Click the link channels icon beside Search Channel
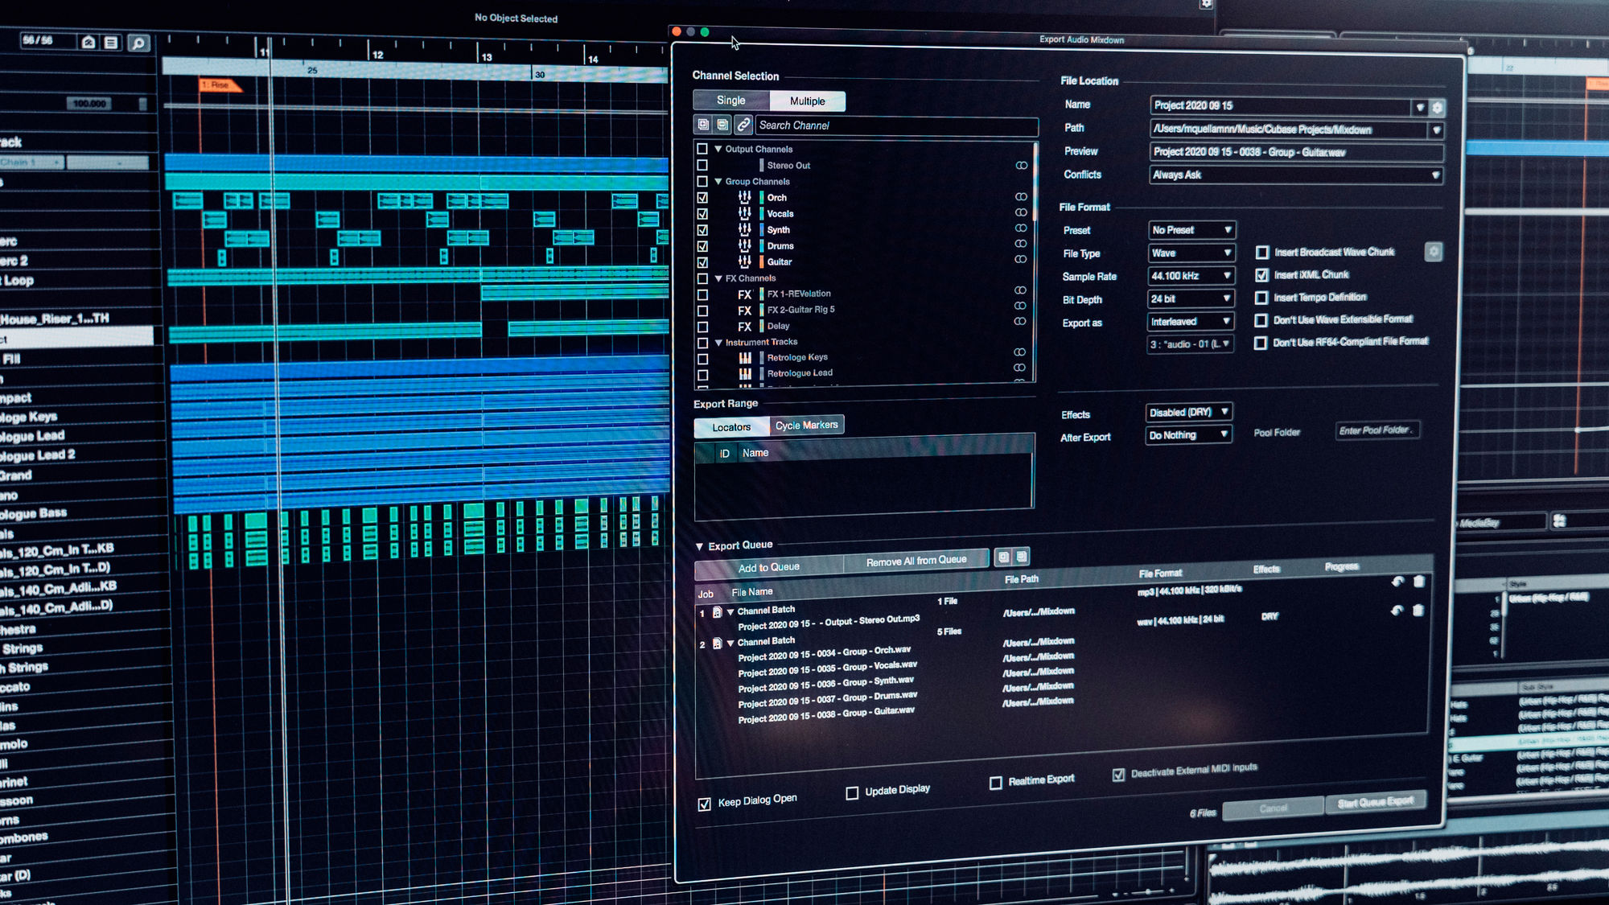 [743, 125]
